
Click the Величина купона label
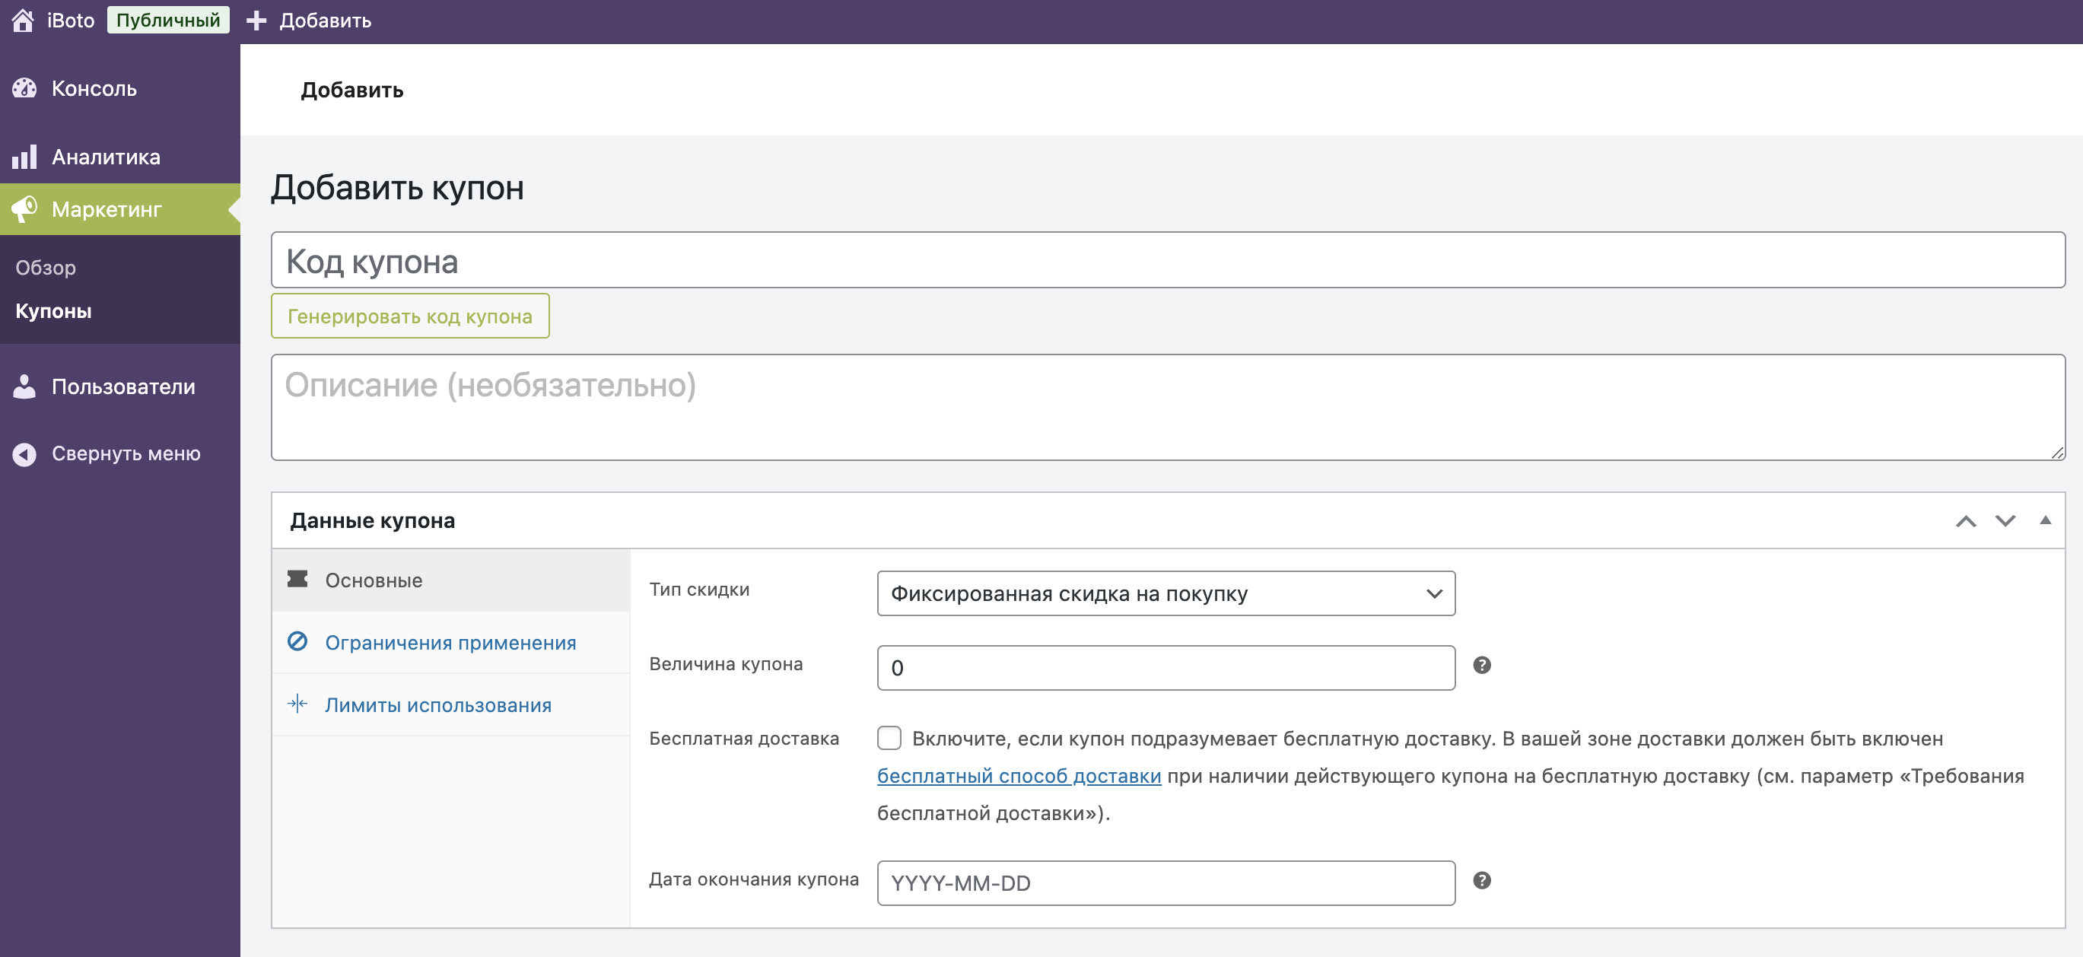[725, 664]
